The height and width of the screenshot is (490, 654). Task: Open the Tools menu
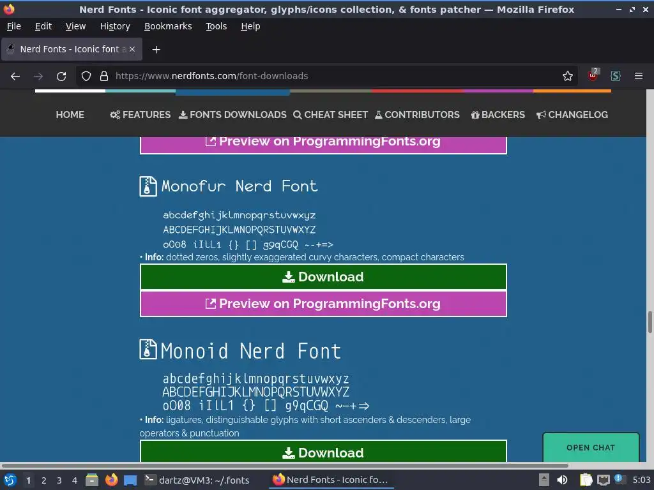point(216,26)
